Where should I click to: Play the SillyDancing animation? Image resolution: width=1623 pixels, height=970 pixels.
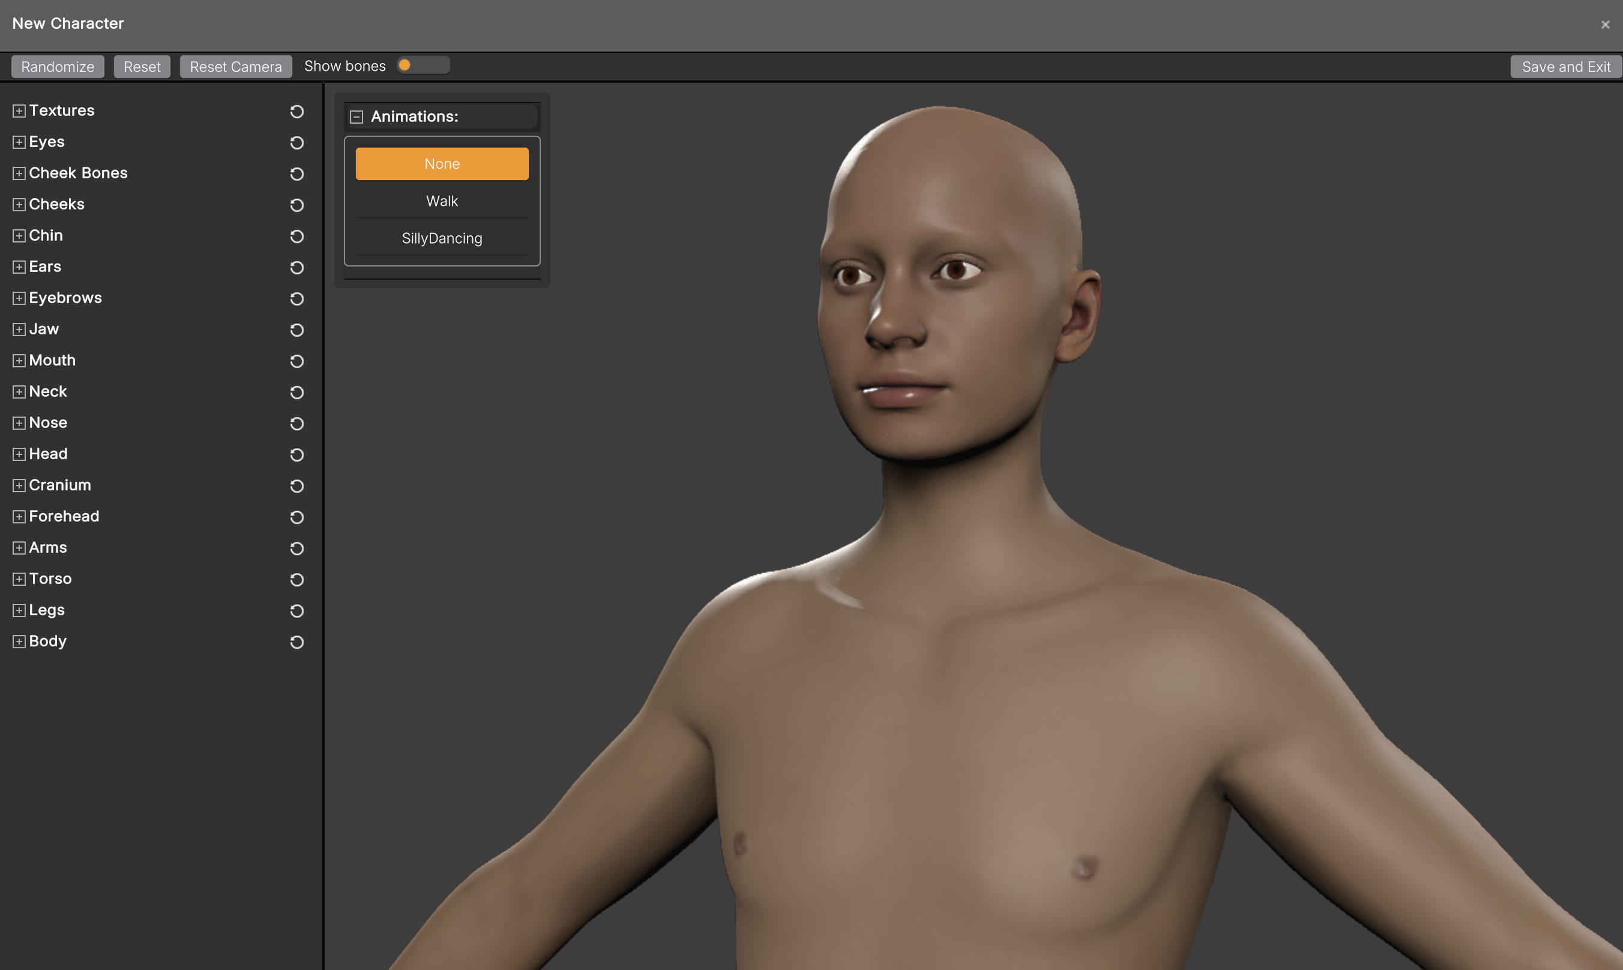point(442,238)
